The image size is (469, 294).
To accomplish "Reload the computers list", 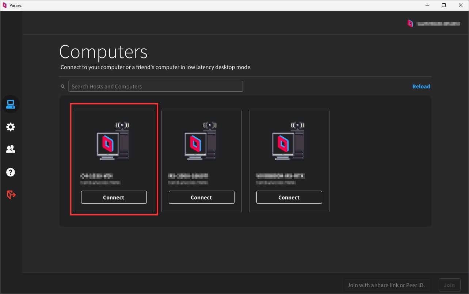I will (x=421, y=87).
